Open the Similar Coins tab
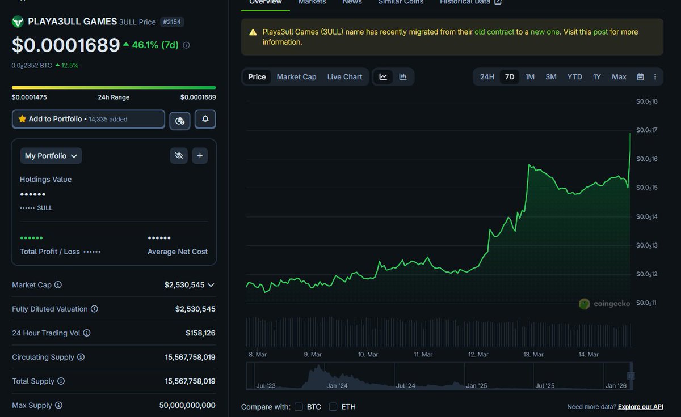Viewport: 681px width, 417px height. click(401, 2)
